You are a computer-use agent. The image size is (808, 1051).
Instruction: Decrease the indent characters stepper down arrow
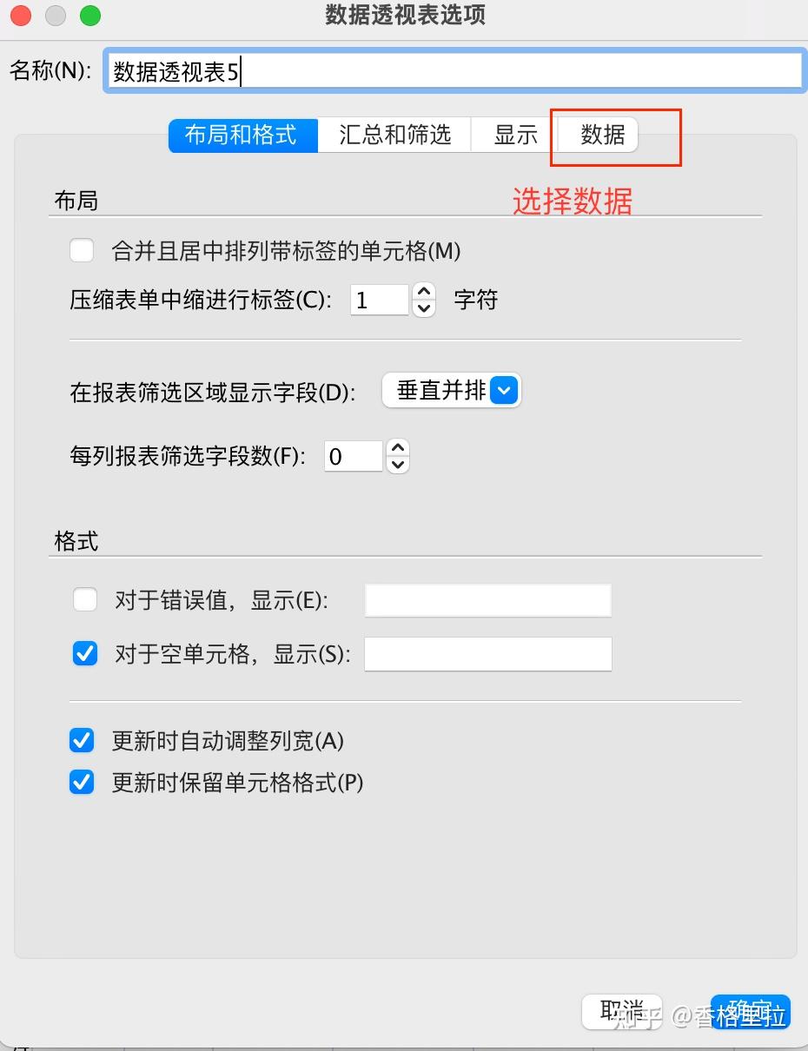(x=423, y=308)
